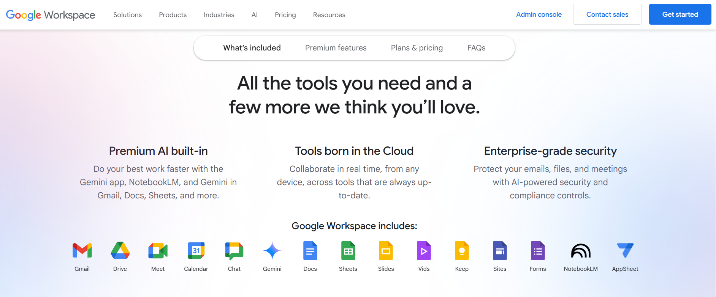
Task: Select the What's included tab
Action: [x=252, y=48]
